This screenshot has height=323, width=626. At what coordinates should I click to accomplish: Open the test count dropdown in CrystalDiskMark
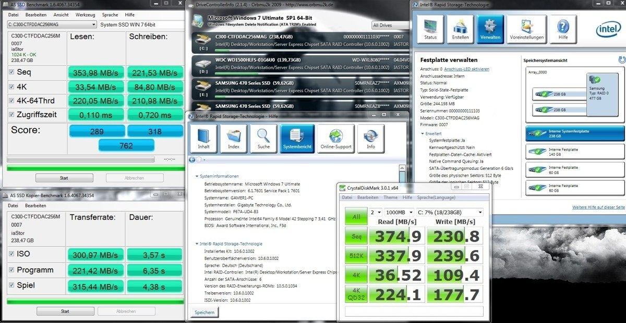pyautogui.click(x=376, y=212)
